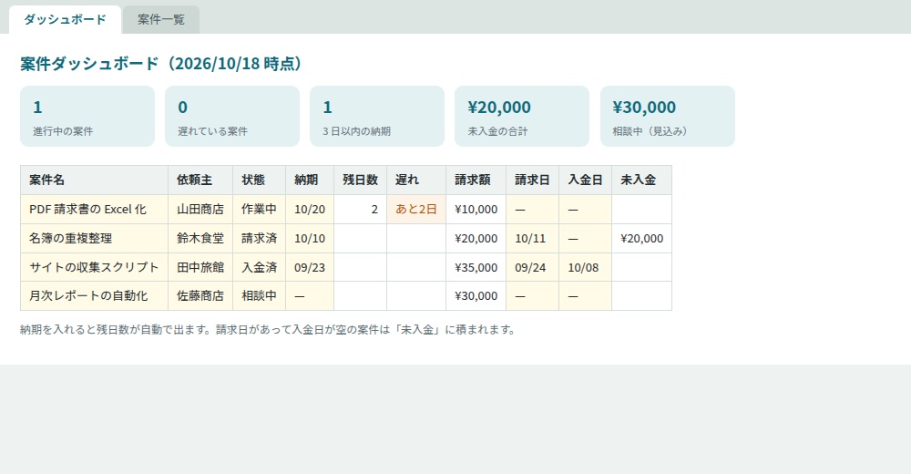The image size is (911, 474).
Task: Click the 10/08 payment date cell
Action: click(x=585, y=267)
